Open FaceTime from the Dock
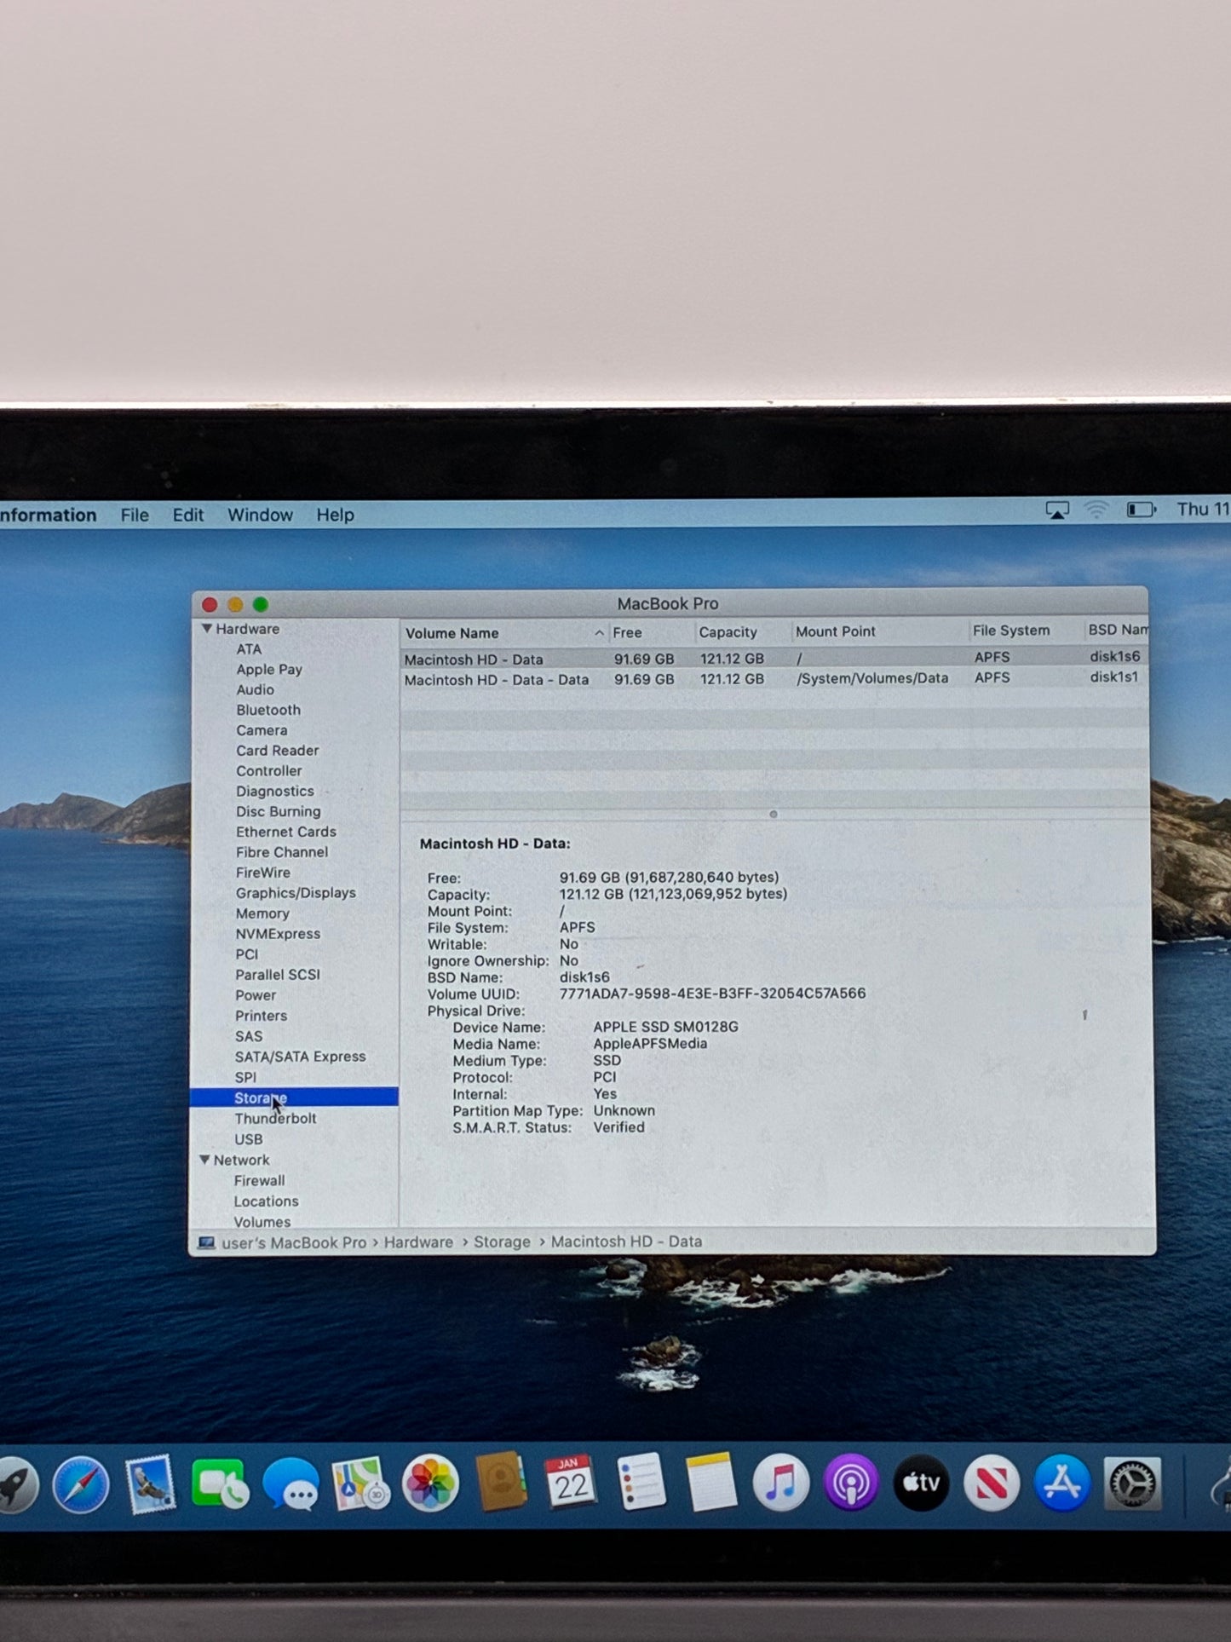 [220, 1484]
